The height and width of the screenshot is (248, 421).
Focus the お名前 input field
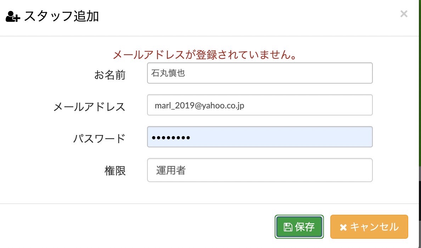(260, 73)
